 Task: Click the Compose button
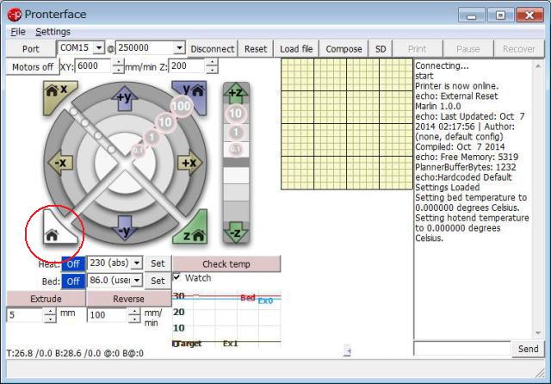pyautogui.click(x=344, y=49)
